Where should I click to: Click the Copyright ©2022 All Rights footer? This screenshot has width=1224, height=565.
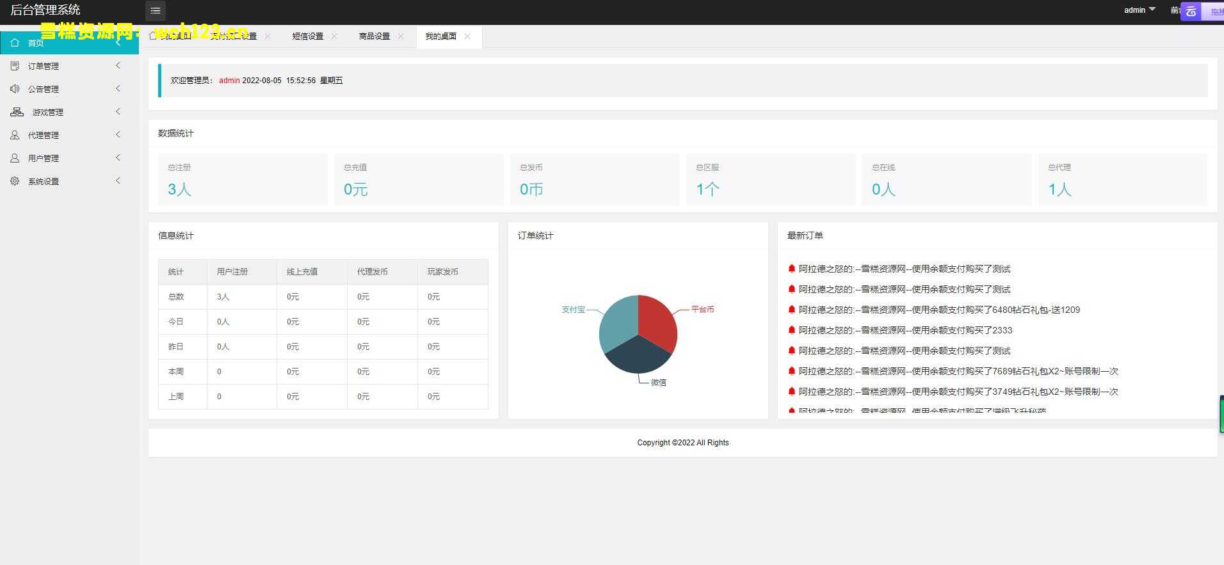[x=683, y=443]
